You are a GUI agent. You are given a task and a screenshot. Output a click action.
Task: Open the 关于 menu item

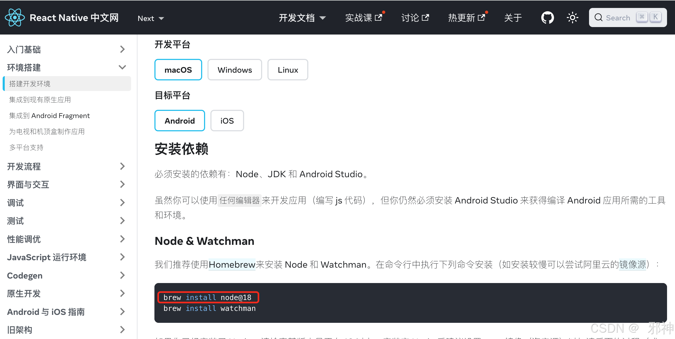coord(513,18)
